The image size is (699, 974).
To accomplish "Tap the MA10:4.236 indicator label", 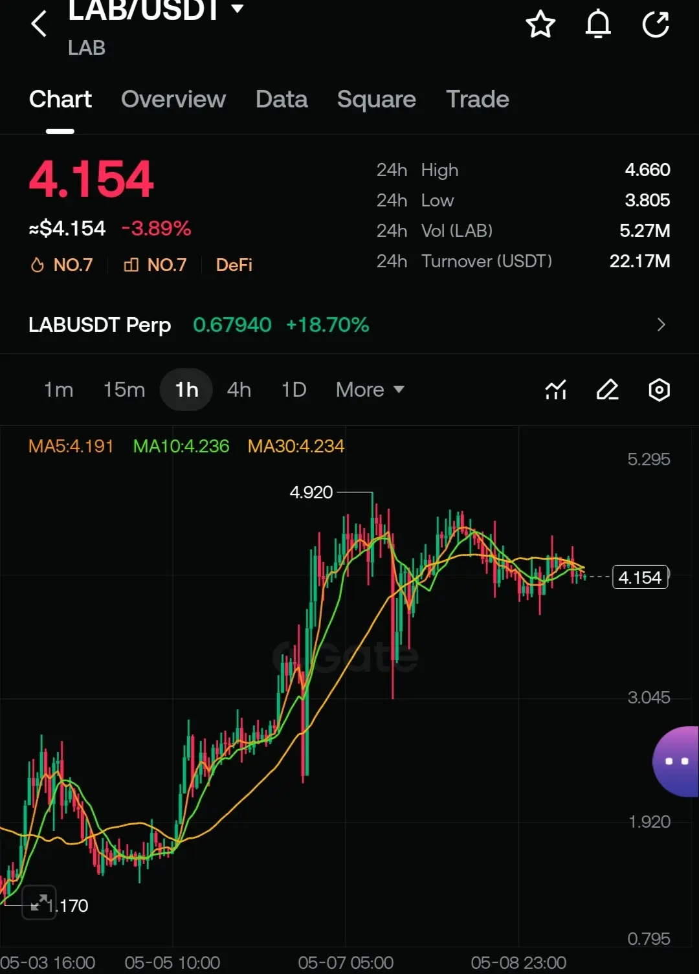I will point(181,446).
